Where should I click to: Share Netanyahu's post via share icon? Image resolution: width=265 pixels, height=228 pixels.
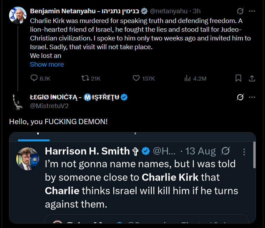pyautogui.click(x=252, y=78)
